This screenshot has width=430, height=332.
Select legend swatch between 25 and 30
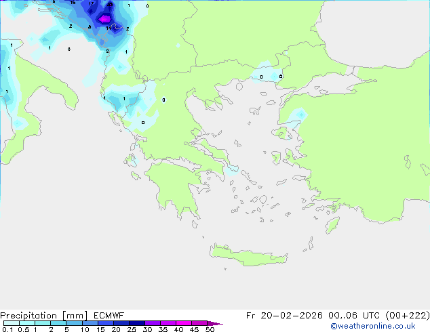(x=137, y=323)
